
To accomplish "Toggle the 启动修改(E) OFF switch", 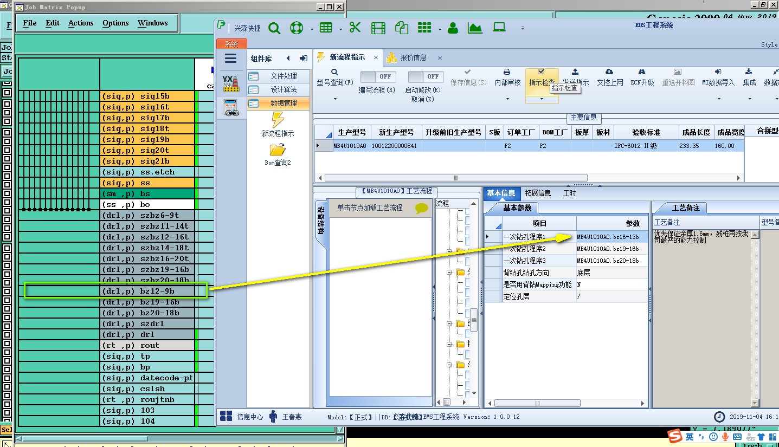I will (x=426, y=76).
